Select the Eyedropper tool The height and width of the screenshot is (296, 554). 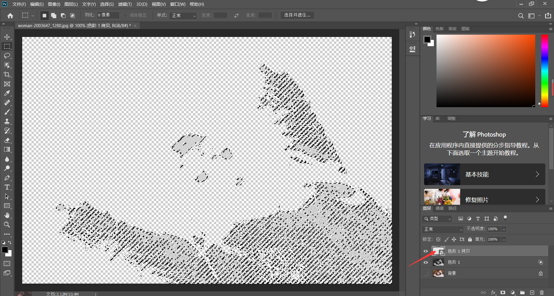(7, 93)
